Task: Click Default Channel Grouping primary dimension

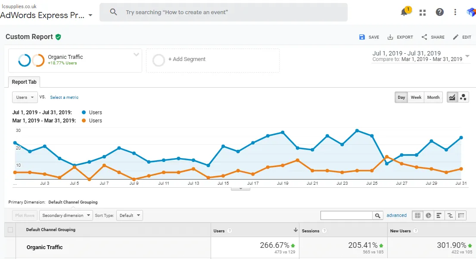Action: click(x=73, y=202)
